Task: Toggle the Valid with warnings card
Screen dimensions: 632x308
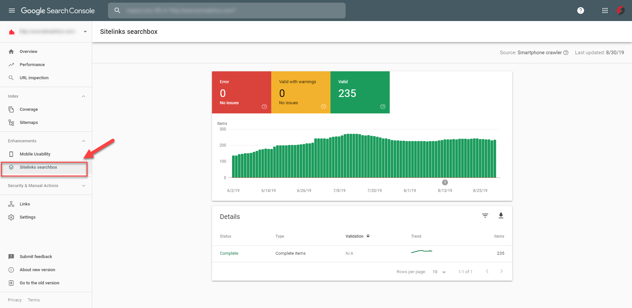Action: (301, 92)
